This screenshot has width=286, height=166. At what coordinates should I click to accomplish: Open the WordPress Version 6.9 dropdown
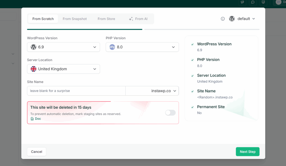click(x=63, y=47)
